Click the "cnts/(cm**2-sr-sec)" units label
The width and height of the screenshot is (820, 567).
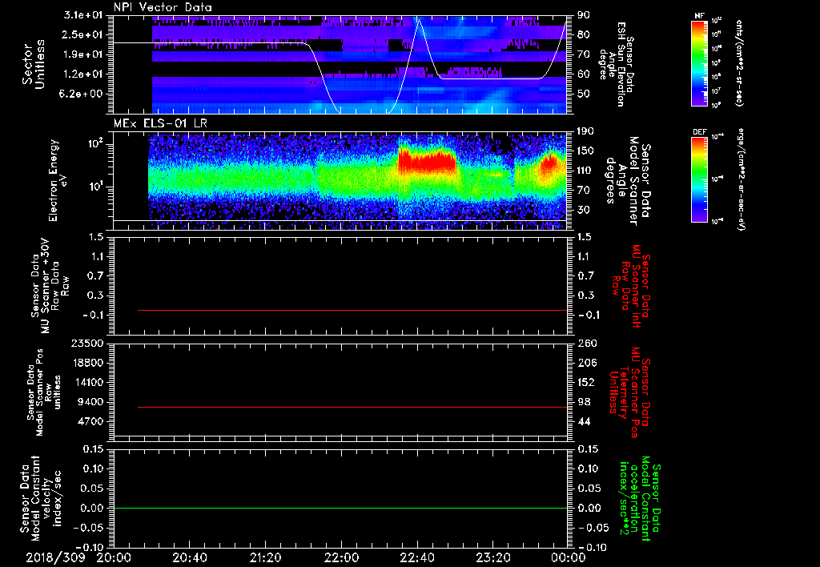pos(739,63)
